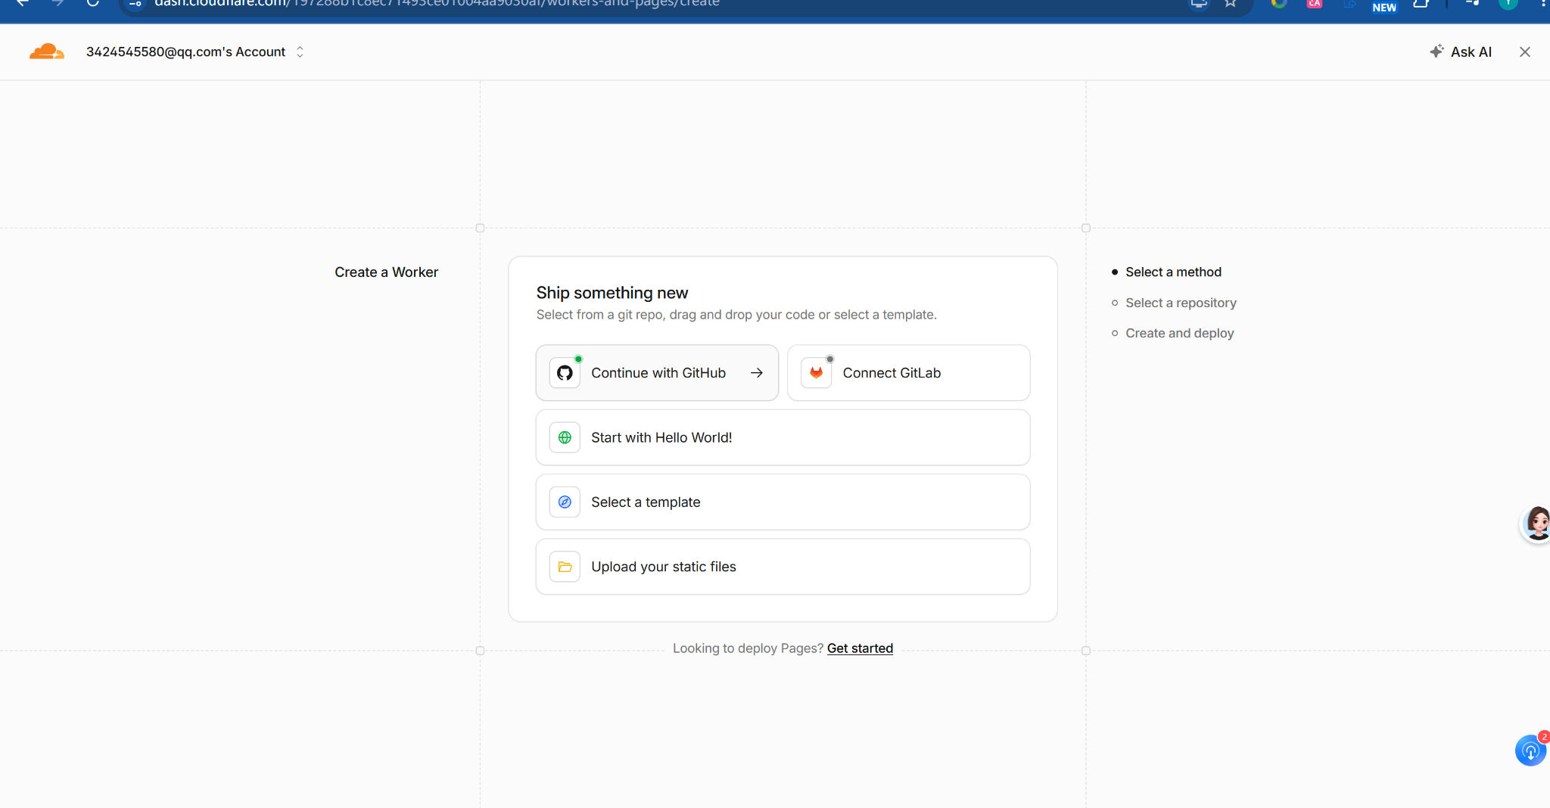The height and width of the screenshot is (808, 1550).
Task: Click the NEW badge extension icon
Action: (1383, 6)
